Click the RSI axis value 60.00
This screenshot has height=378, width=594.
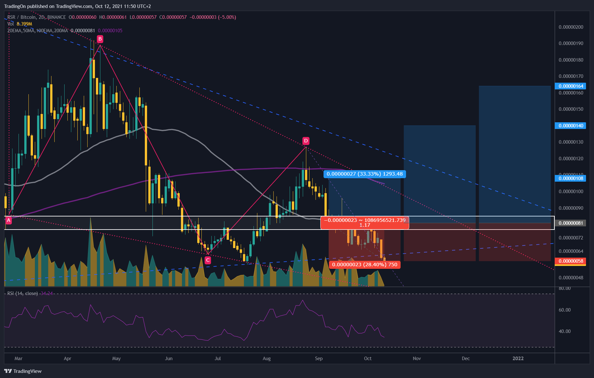coord(565,310)
